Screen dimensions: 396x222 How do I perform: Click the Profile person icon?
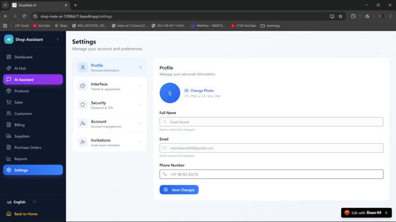[x=83, y=67]
